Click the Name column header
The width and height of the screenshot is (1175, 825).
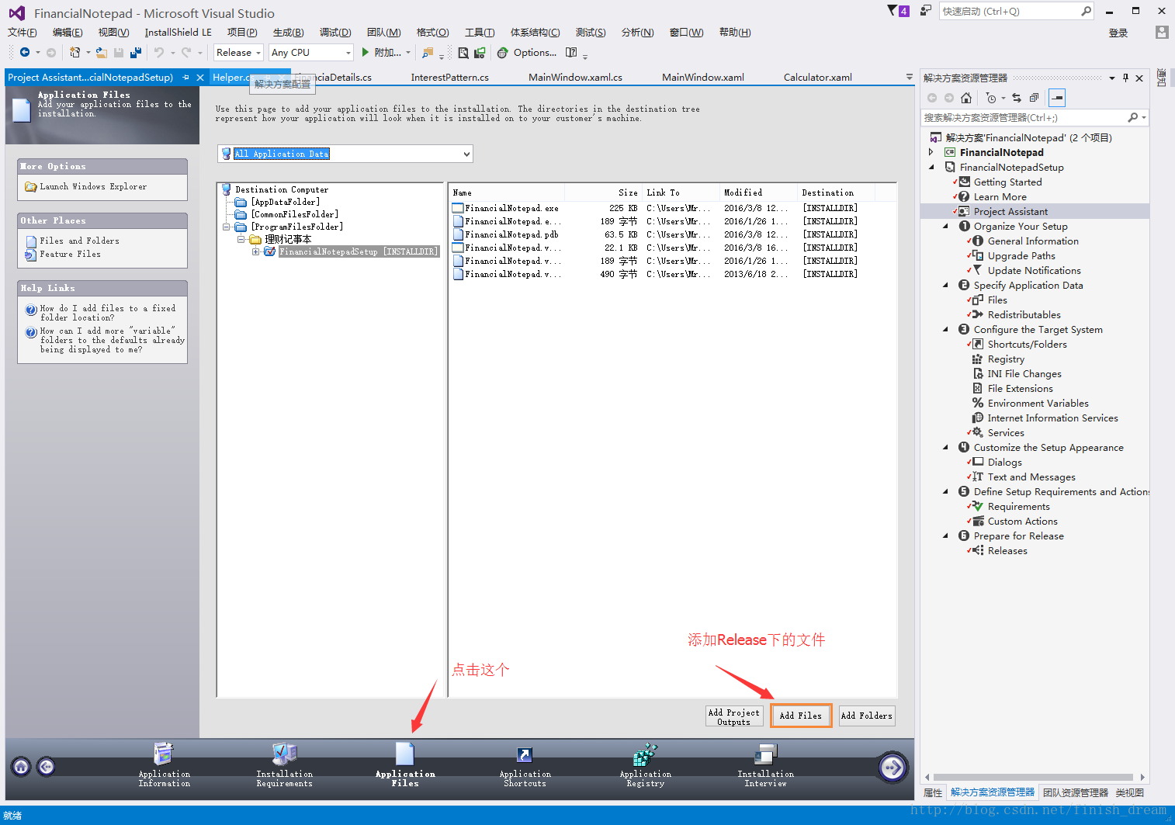tap(507, 192)
